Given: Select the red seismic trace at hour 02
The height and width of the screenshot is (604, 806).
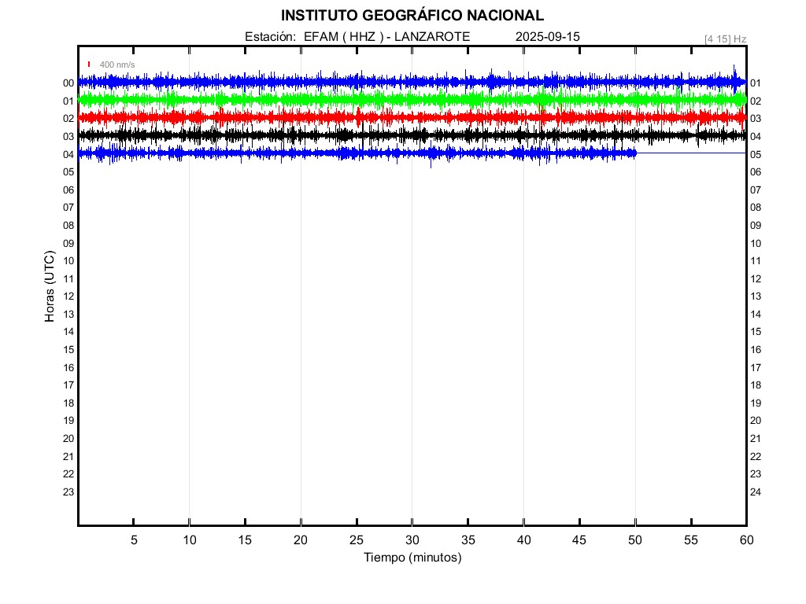Looking at the screenshot, I should (x=412, y=118).
